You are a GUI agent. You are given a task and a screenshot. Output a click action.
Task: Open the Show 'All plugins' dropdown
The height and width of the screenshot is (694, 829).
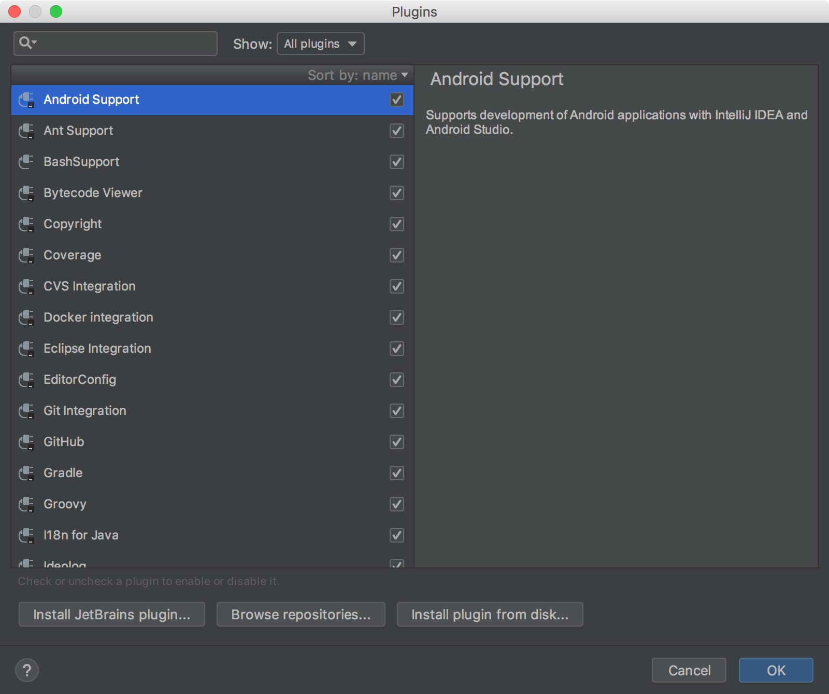320,44
